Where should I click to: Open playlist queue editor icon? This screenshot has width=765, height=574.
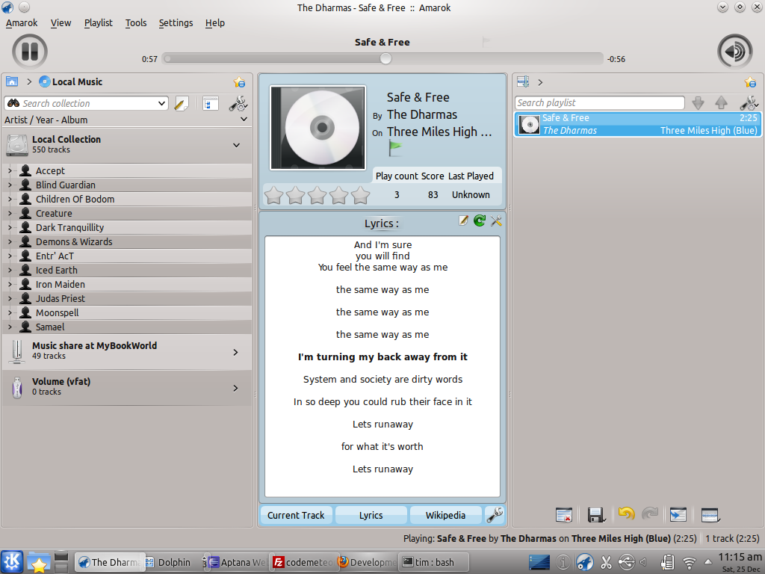(x=710, y=515)
